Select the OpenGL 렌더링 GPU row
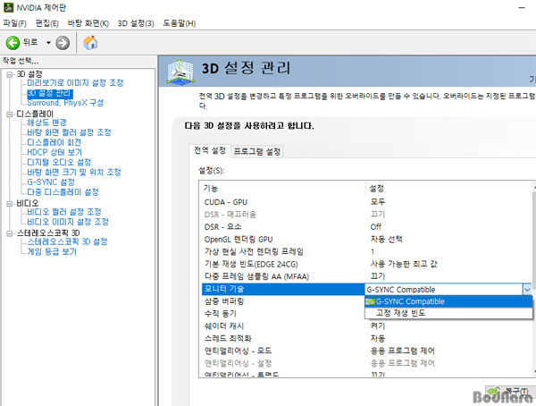 pos(365,240)
